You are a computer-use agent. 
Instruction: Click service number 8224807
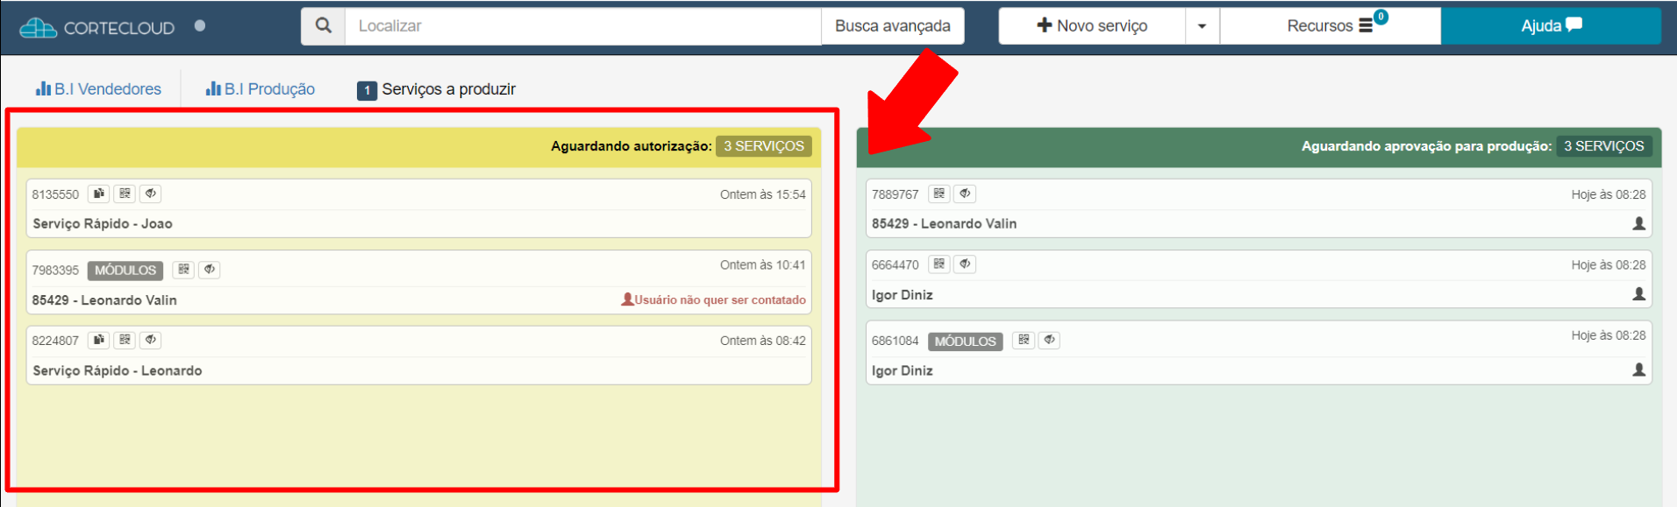55,341
